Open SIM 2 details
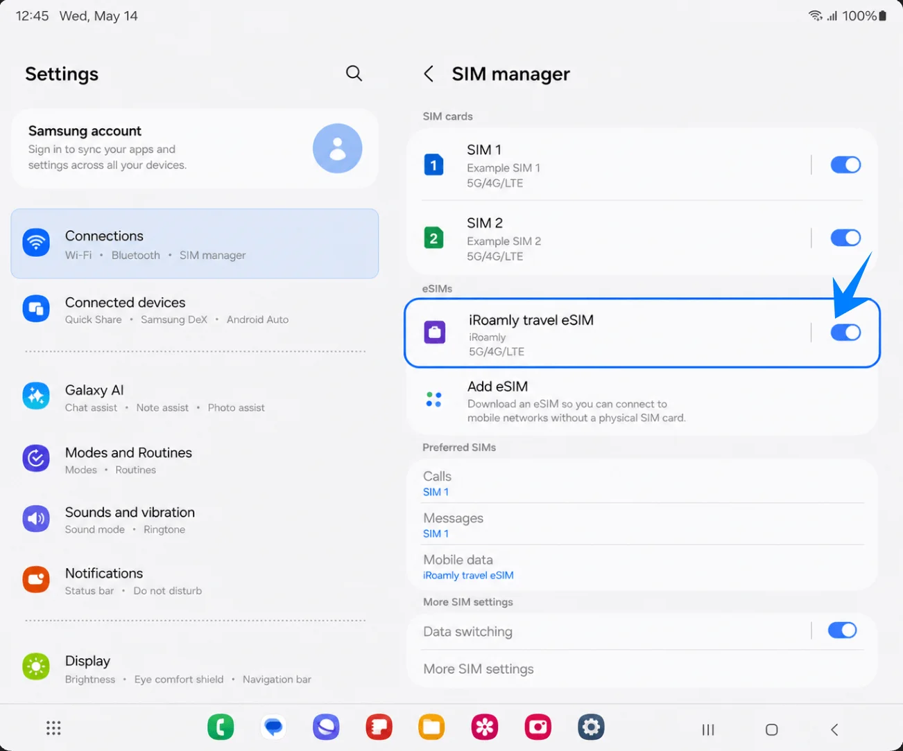The height and width of the screenshot is (751, 903). (608, 238)
